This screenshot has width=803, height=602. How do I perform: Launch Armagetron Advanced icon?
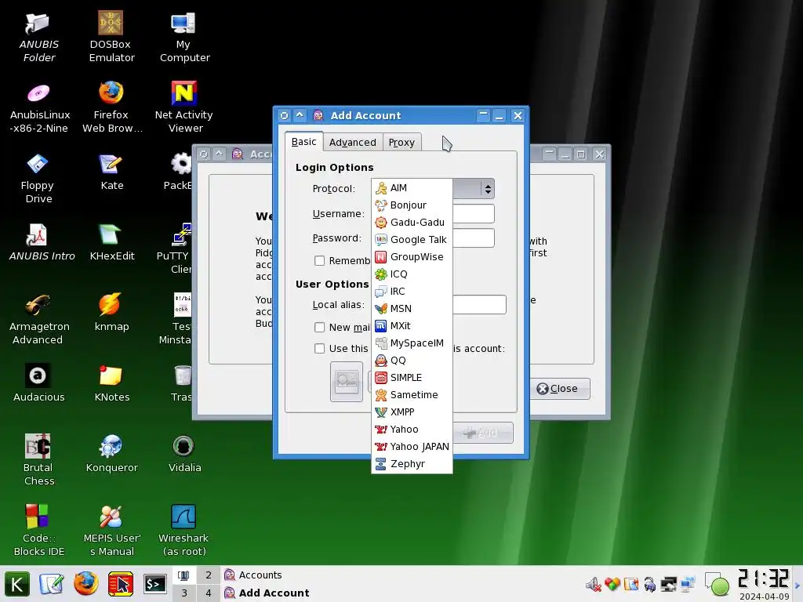(x=39, y=320)
